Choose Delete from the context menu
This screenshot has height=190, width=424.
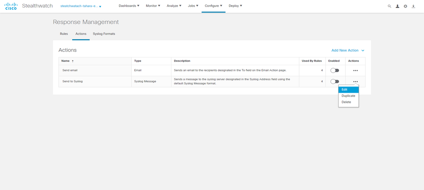(348, 102)
